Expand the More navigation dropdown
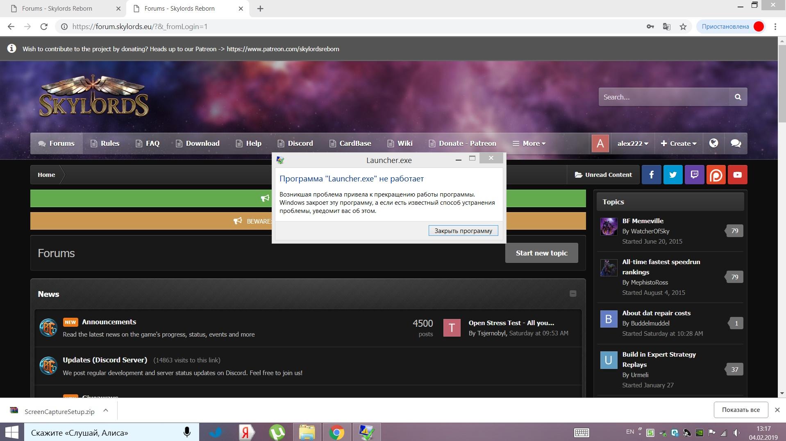This screenshot has width=786, height=441. point(529,143)
